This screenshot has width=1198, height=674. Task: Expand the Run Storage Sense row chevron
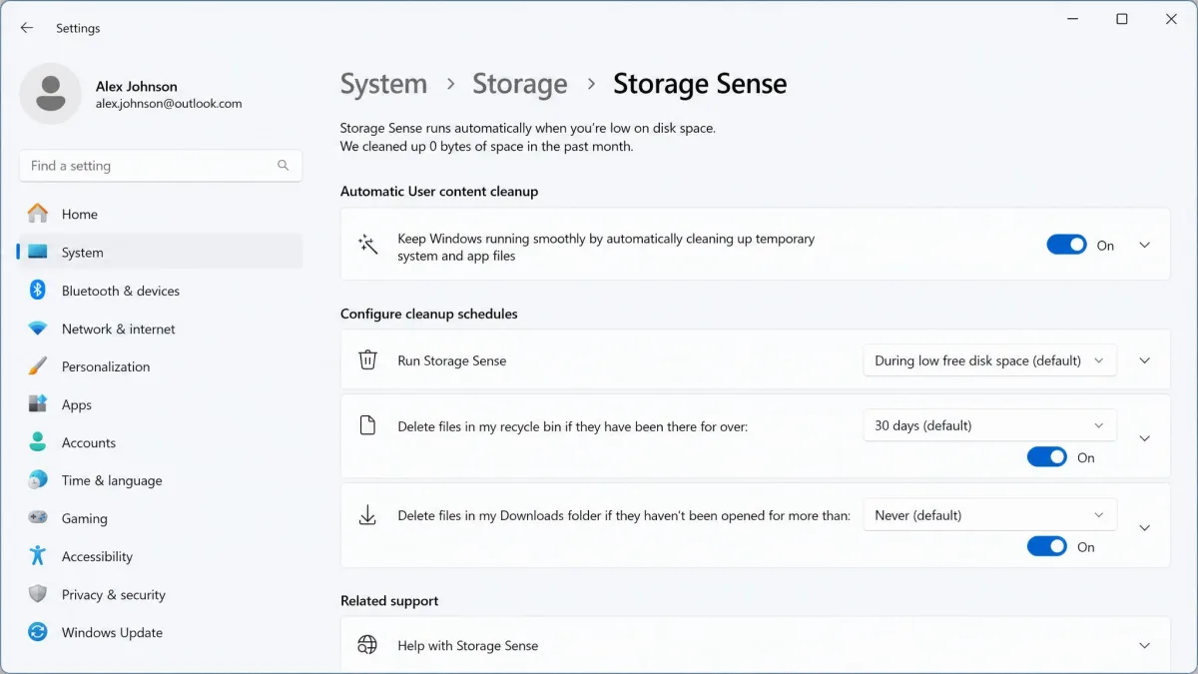point(1145,360)
